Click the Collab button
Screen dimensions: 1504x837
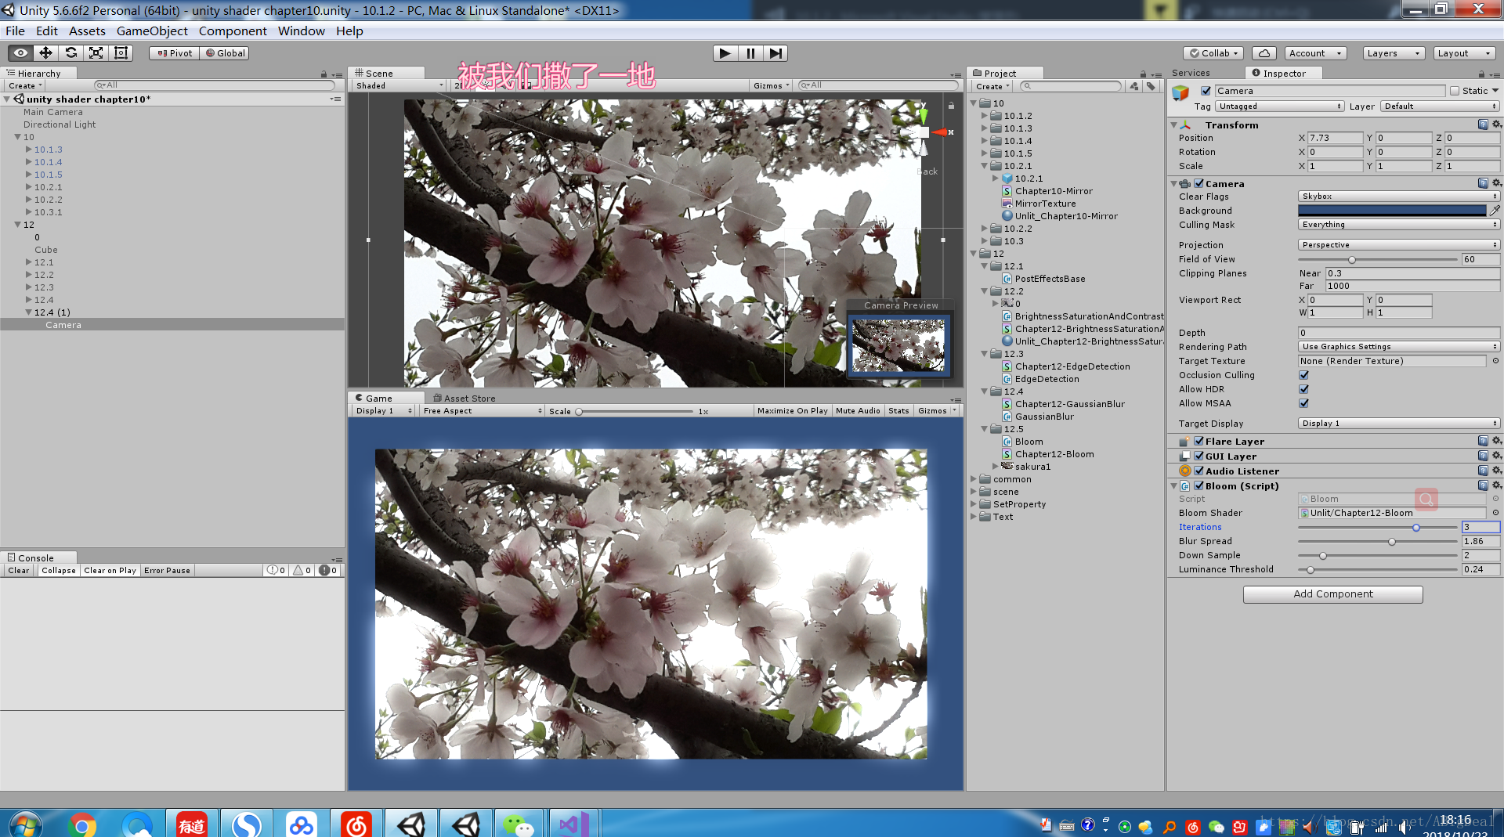1214,53
